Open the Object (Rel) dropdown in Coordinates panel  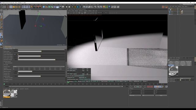click(135, 95)
